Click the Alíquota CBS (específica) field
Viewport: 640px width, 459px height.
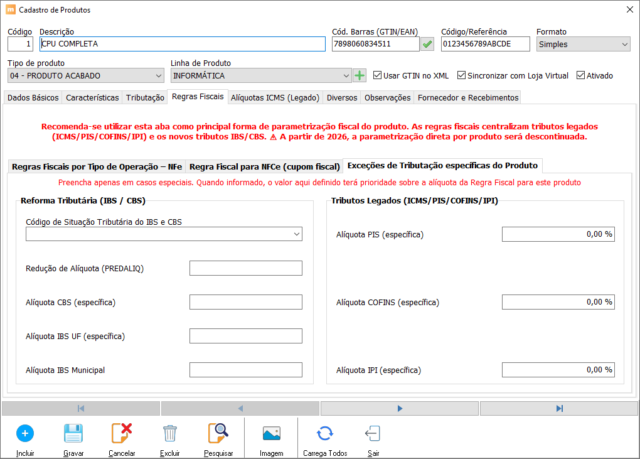click(245, 302)
